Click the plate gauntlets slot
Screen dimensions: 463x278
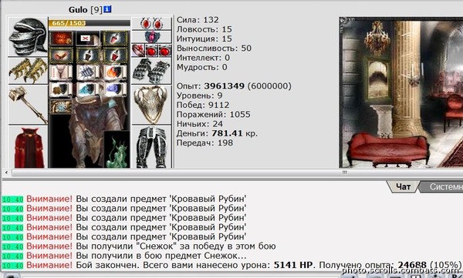point(151,71)
